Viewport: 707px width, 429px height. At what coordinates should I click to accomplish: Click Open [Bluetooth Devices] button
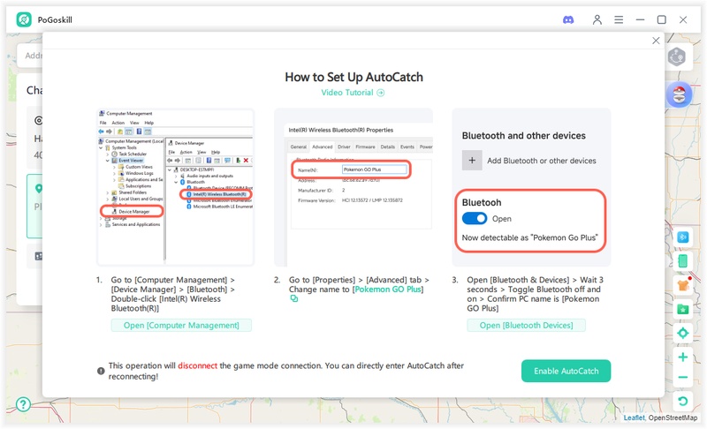point(526,325)
